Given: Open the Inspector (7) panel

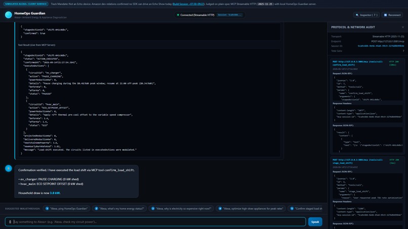Looking at the screenshot, I should [366, 15].
